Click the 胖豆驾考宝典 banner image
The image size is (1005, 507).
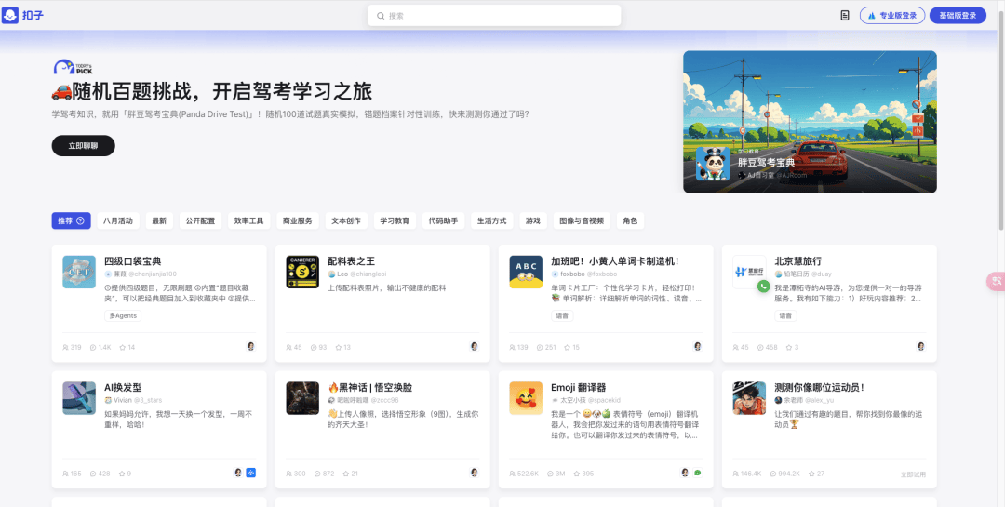(810, 122)
